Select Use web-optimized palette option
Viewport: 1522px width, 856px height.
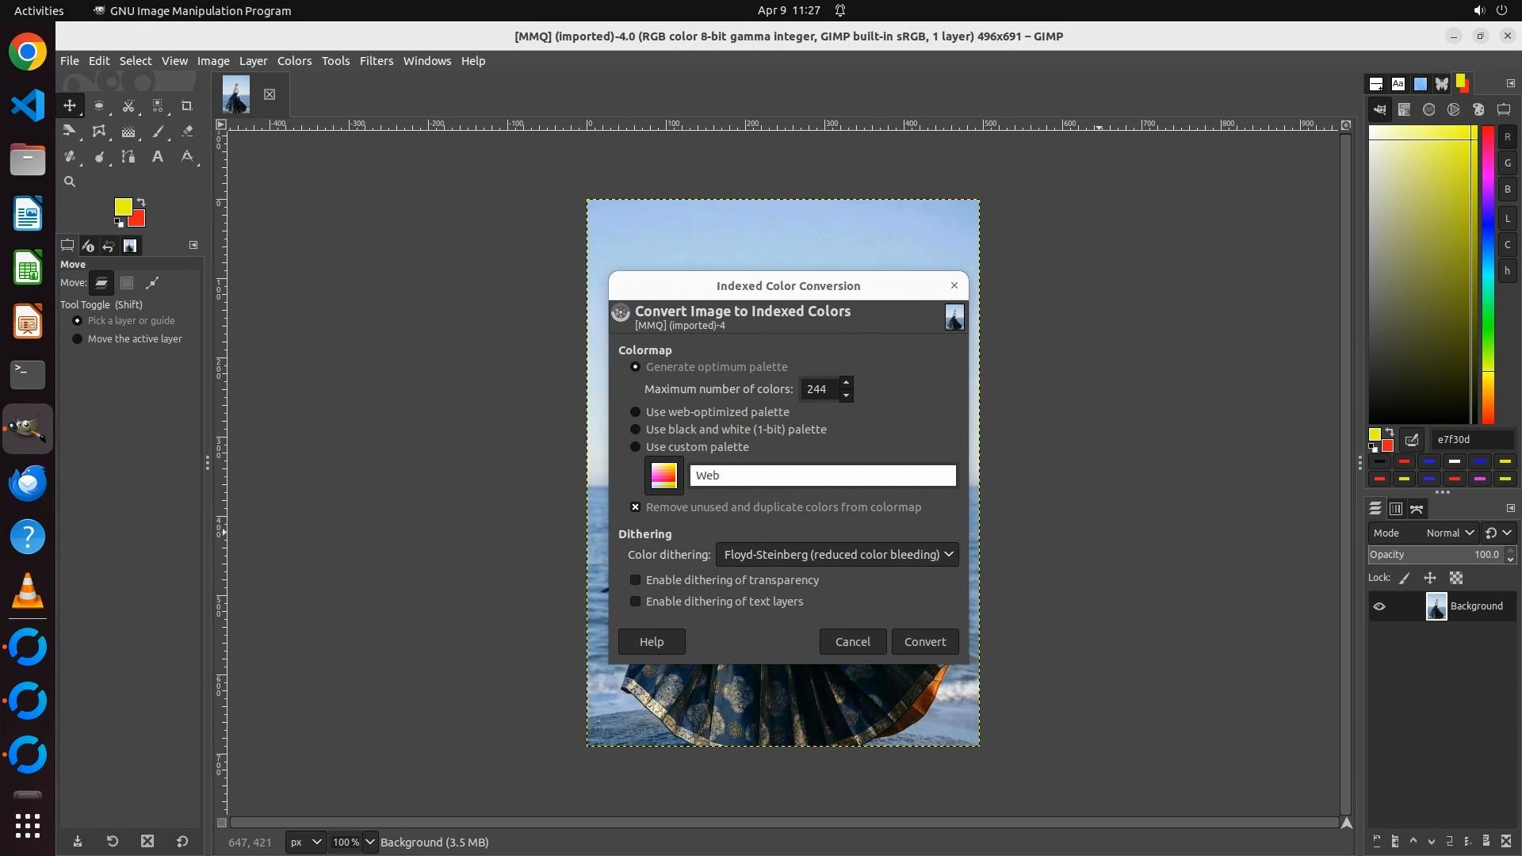635,412
